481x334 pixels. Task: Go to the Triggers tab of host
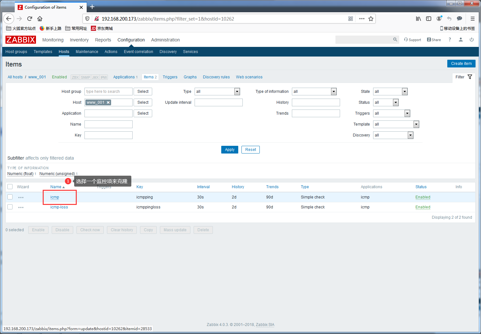170,77
